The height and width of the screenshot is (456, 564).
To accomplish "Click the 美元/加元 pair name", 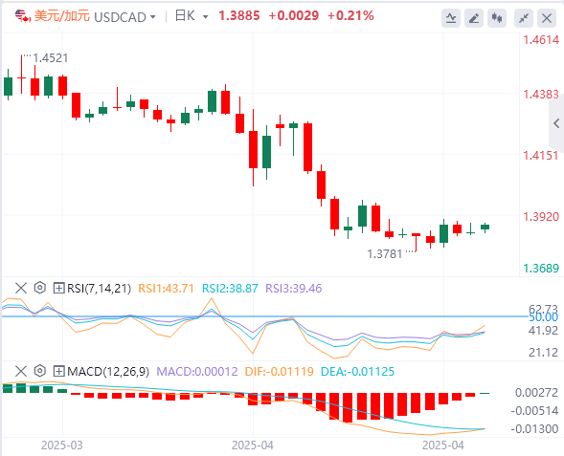I will pos(62,16).
